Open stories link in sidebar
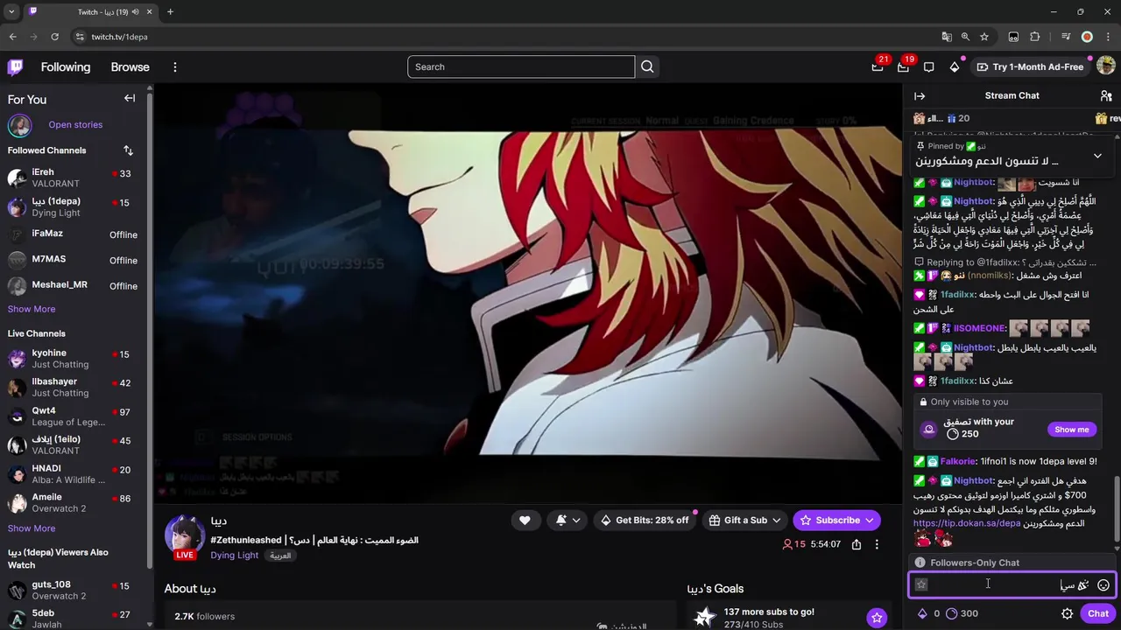Image resolution: width=1121 pixels, height=630 pixels. click(x=75, y=124)
